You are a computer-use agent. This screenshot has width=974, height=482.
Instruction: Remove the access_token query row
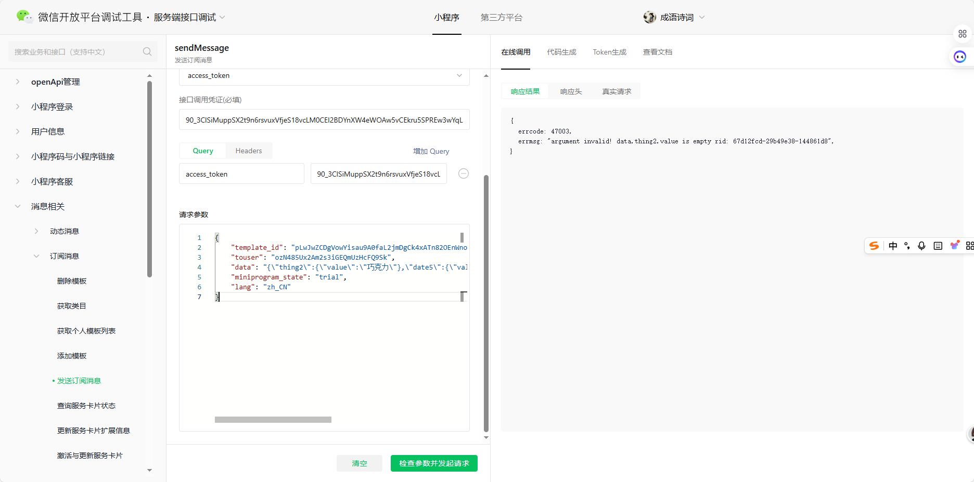point(464,173)
